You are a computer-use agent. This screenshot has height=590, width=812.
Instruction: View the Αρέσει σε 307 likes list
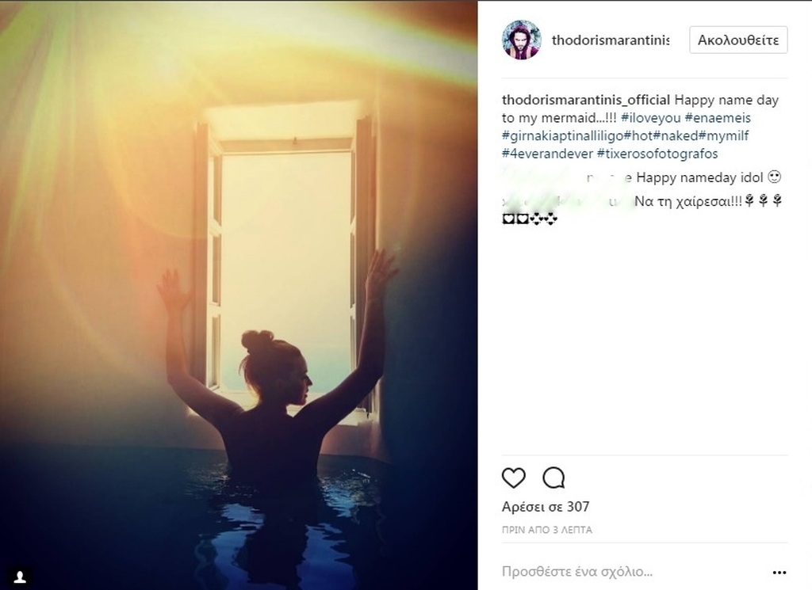click(x=546, y=507)
